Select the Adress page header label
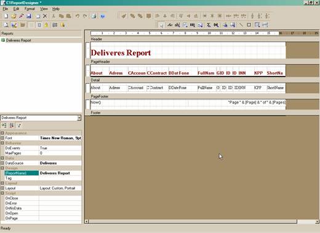This screenshot has height=233, width=320. point(116,73)
